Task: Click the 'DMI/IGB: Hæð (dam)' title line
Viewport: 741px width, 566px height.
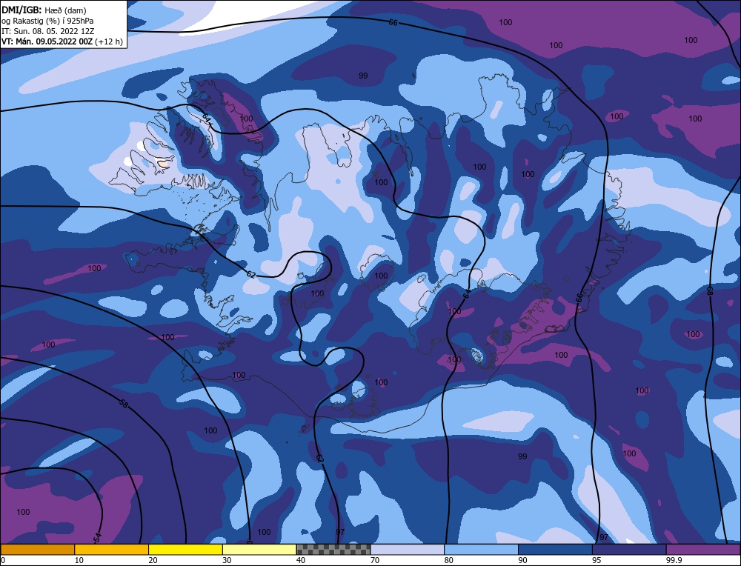Action: tap(44, 10)
